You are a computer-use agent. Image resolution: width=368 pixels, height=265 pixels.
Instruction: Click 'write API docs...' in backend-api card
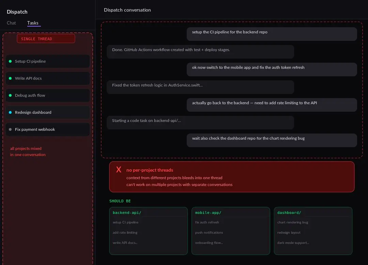(x=125, y=243)
